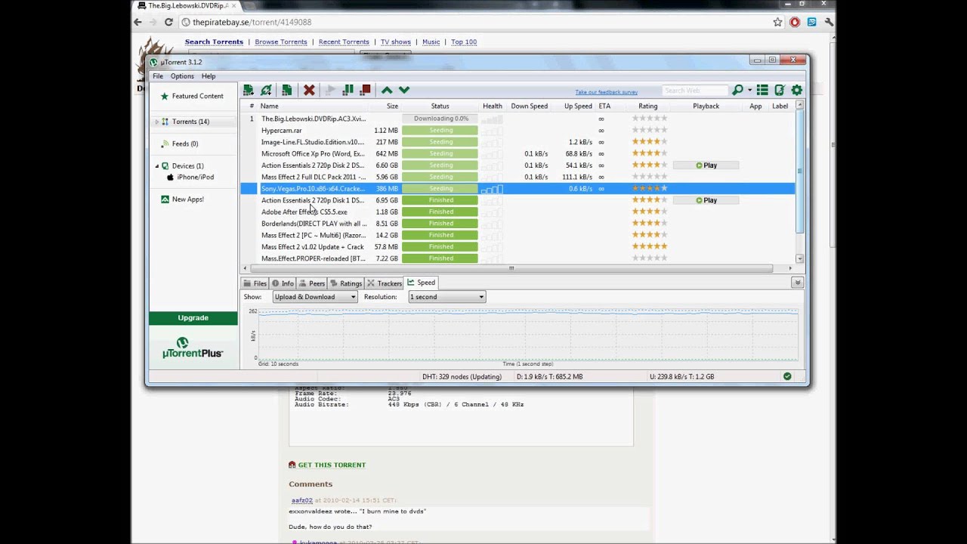
Task: Rate Hypercam.rar using the star rating
Action: tap(650, 131)
